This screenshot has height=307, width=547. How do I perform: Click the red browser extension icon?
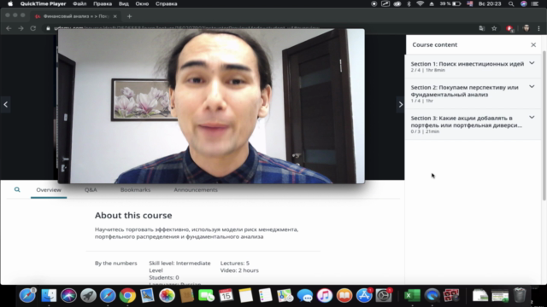[x=509, y=28]
